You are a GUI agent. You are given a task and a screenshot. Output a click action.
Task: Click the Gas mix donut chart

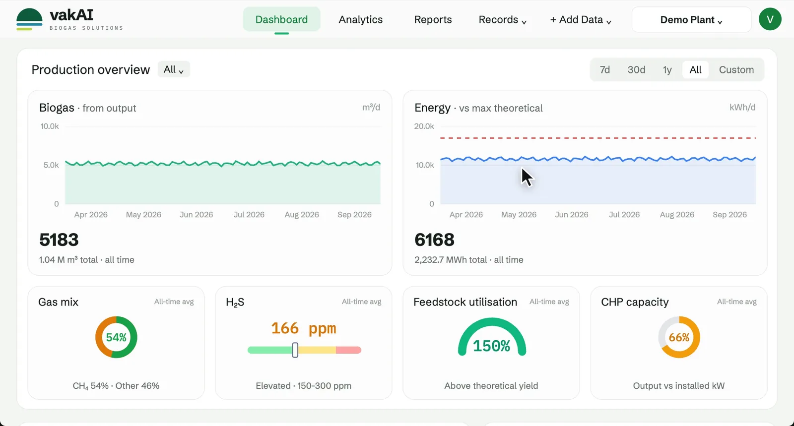click(116, 337)
